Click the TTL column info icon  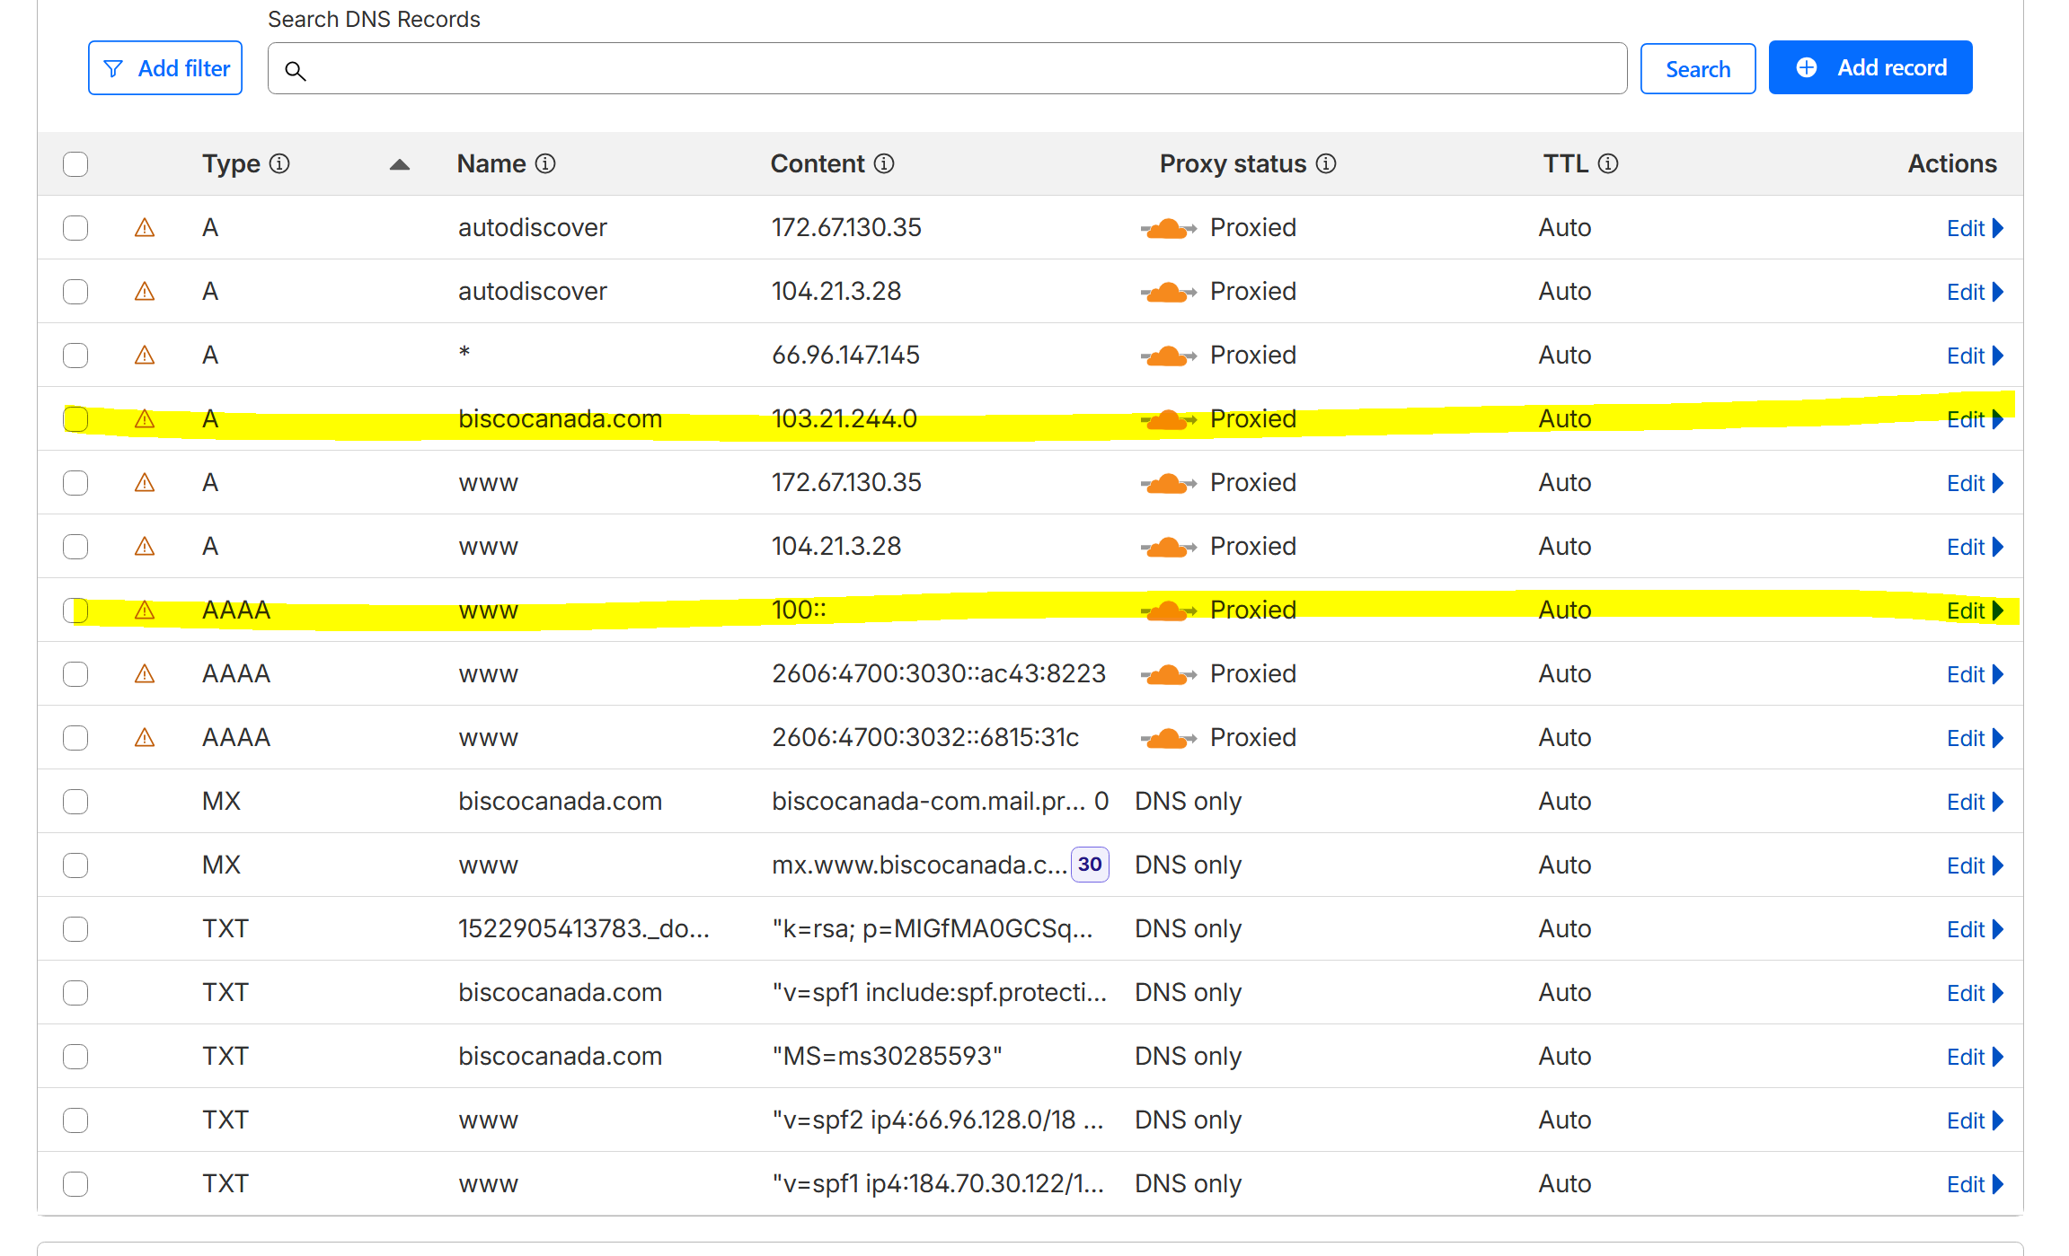tap(1608, 163)
